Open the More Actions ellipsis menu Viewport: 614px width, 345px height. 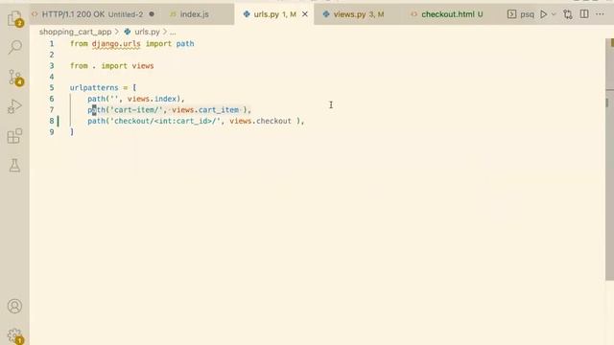(x=600, y=14)
